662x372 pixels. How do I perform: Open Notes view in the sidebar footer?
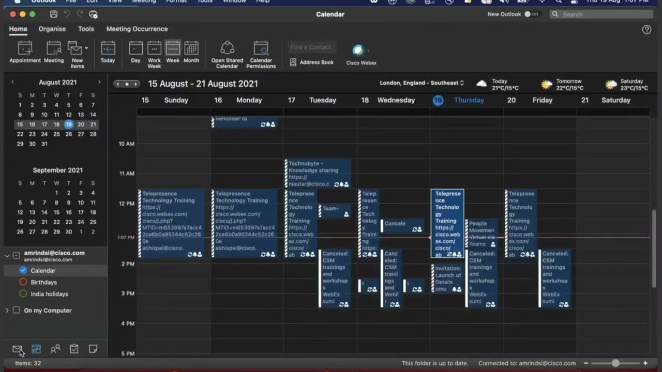(x=93, y=349)
